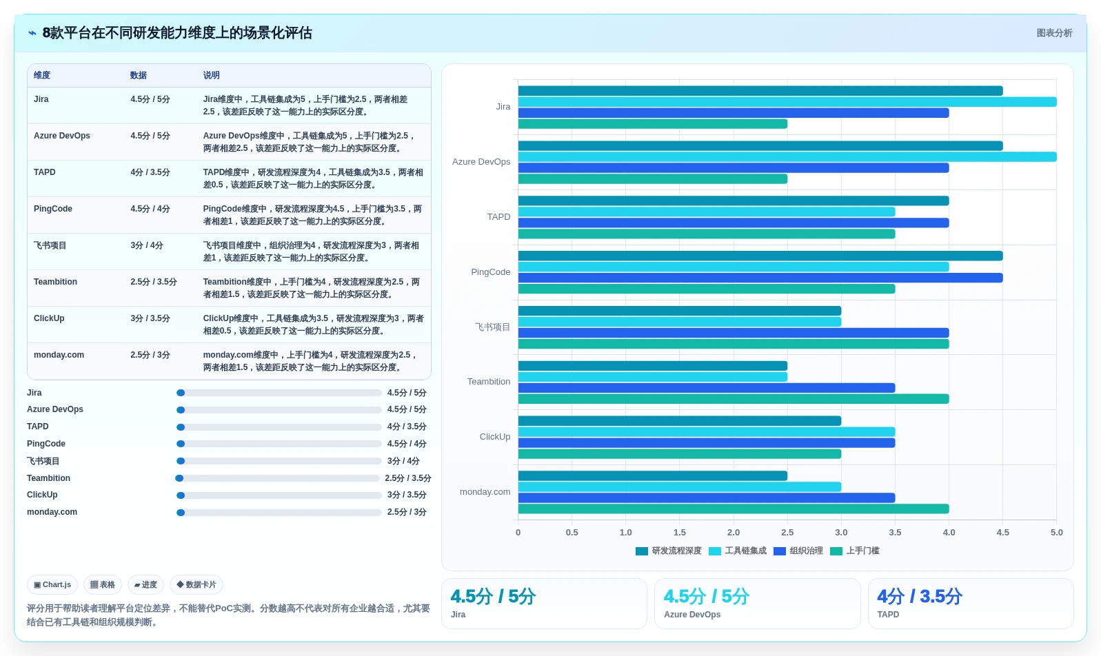Click the 2.5 x-axis tick label

pyautogui.click(x=787, y=533)
